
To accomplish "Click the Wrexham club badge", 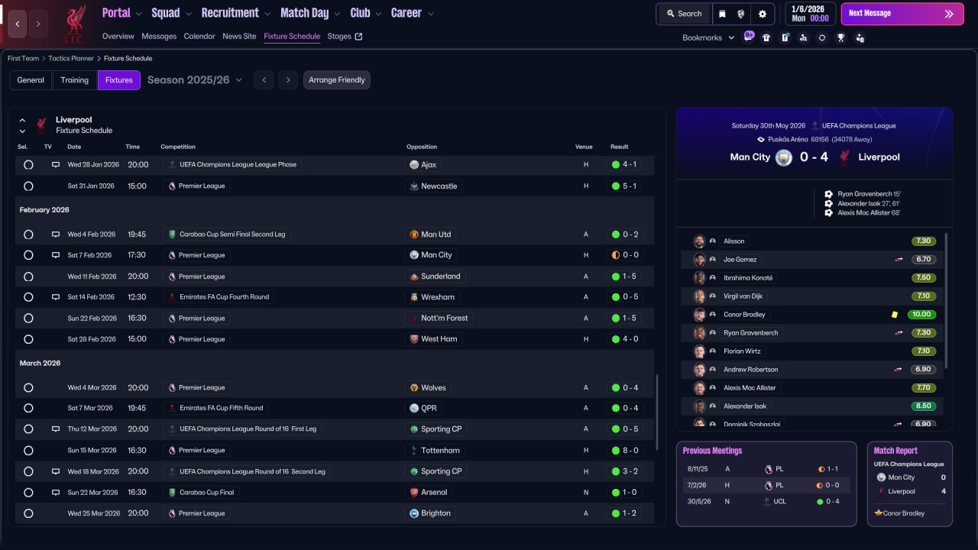I will (414, 297).
